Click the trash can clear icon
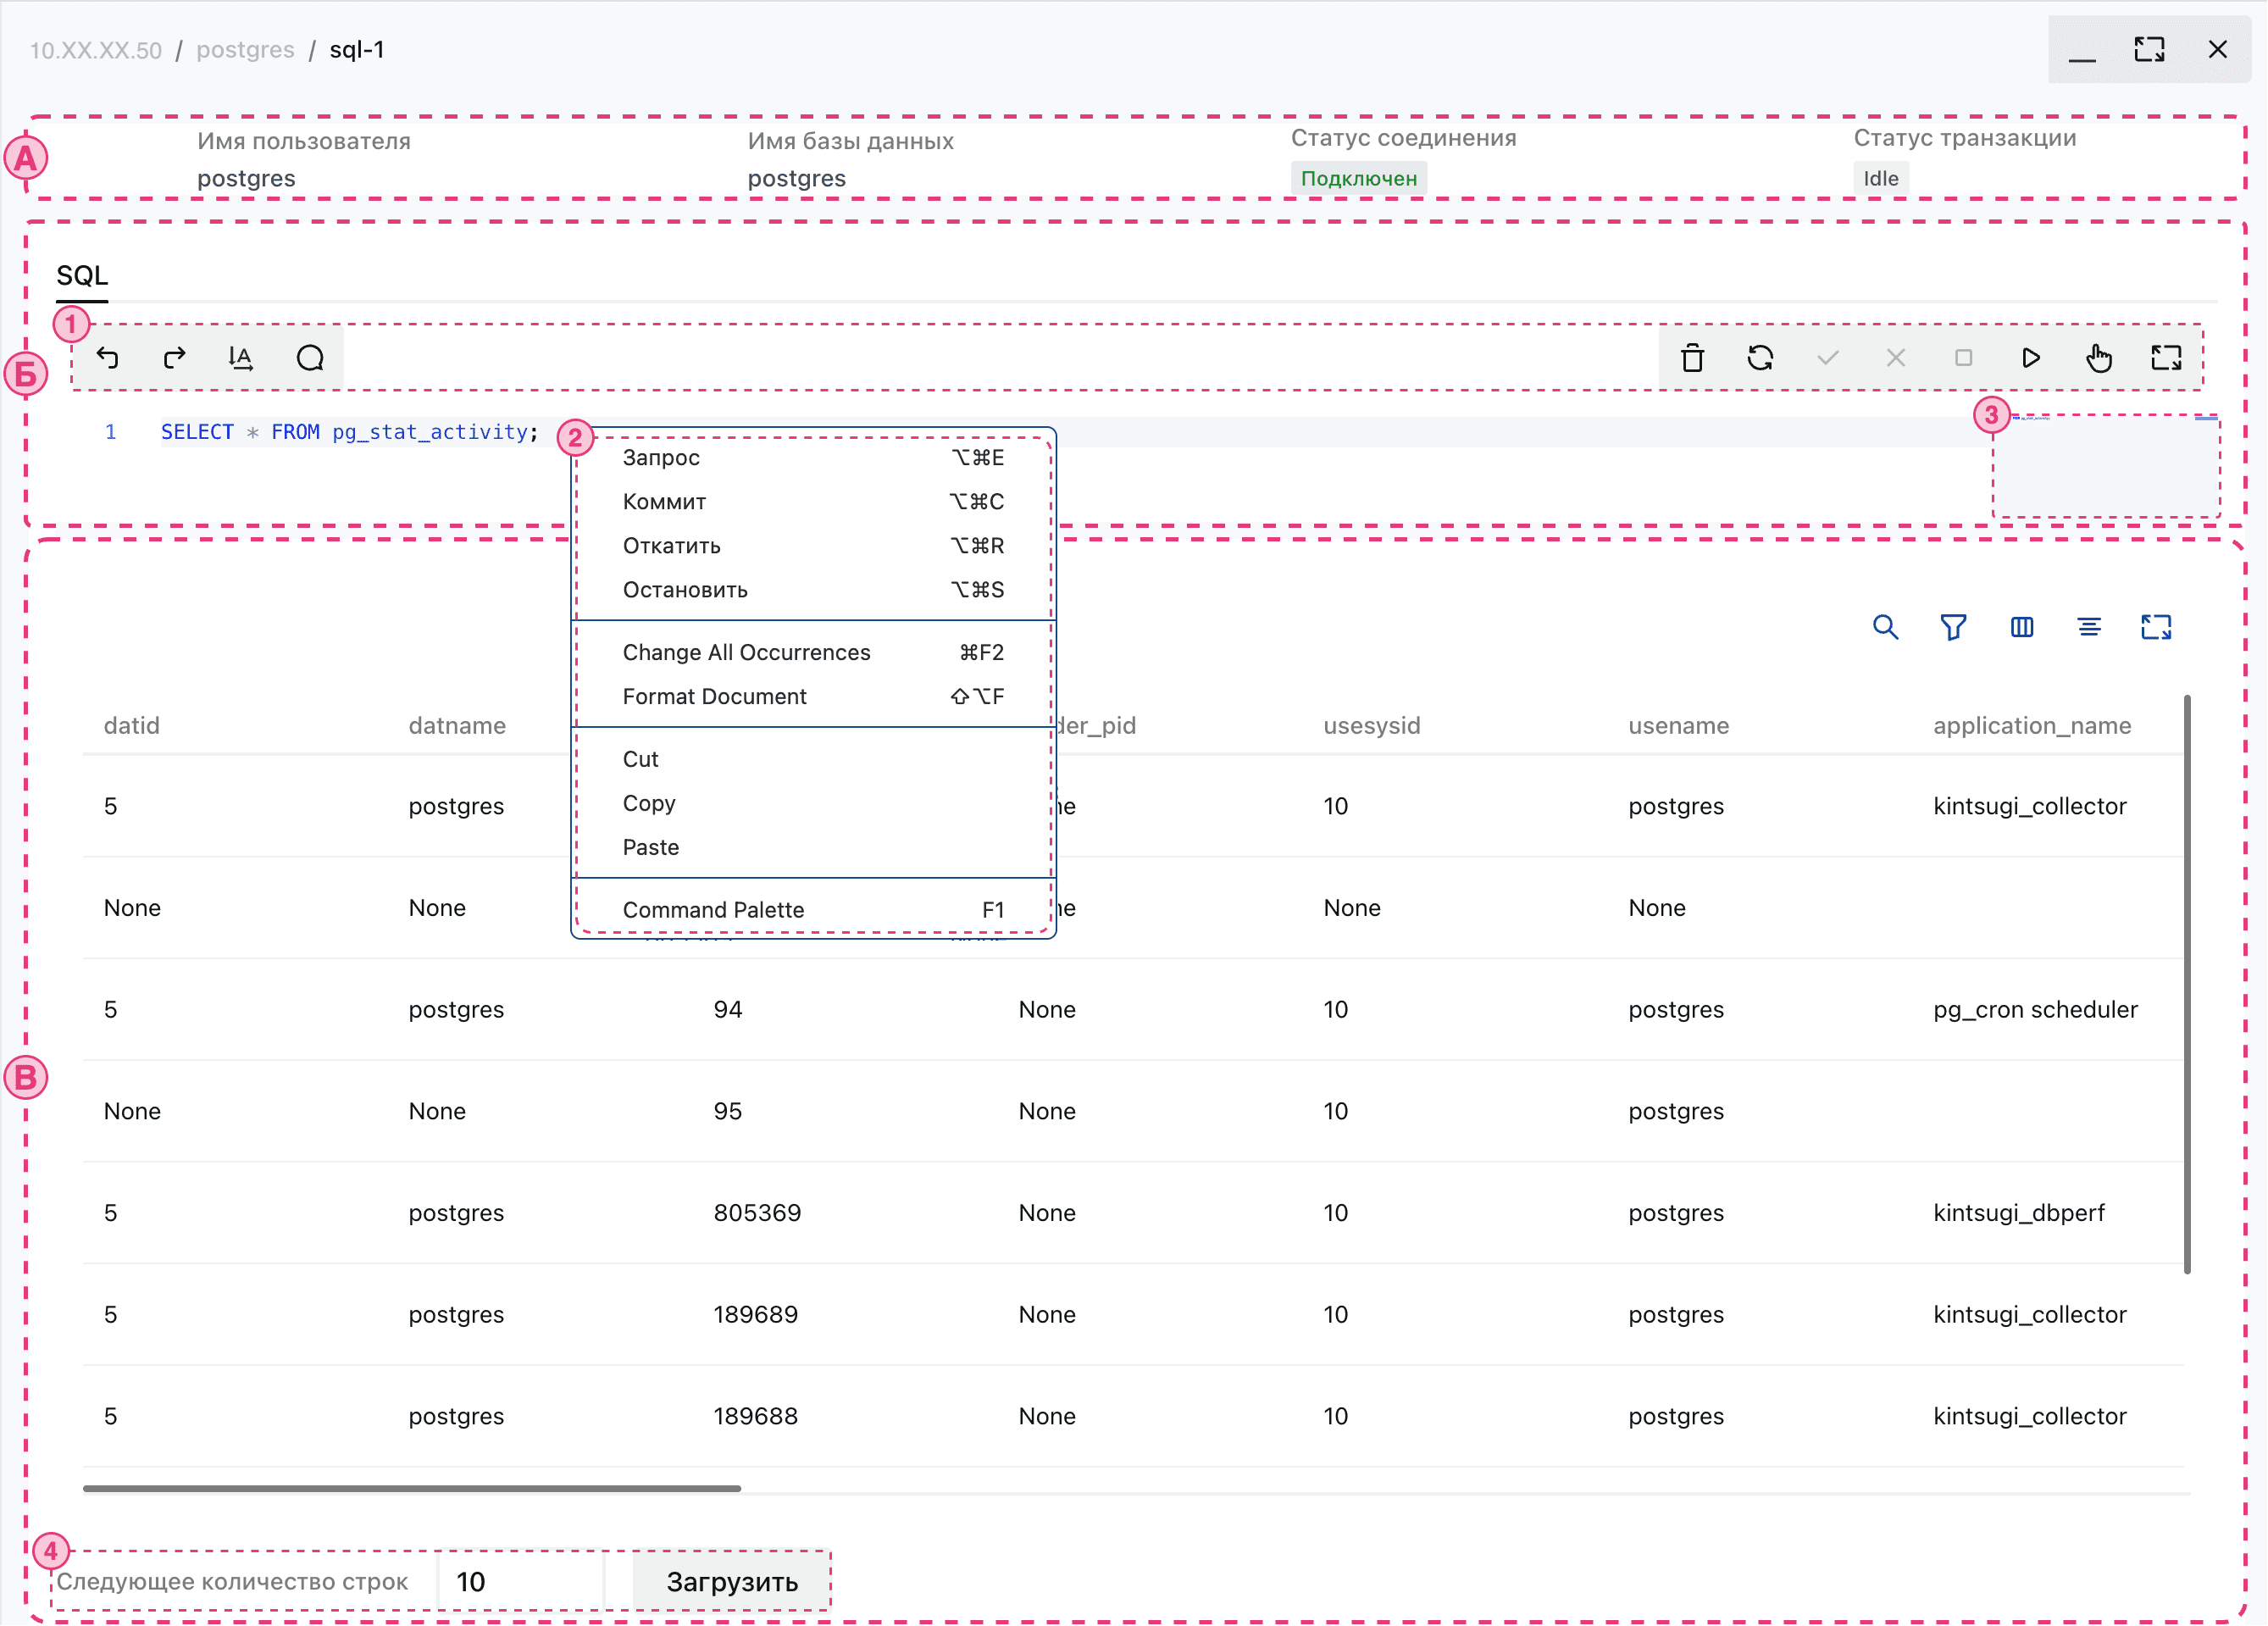This screenshot has width=2268, height=1626. (x=1692, y=358)
